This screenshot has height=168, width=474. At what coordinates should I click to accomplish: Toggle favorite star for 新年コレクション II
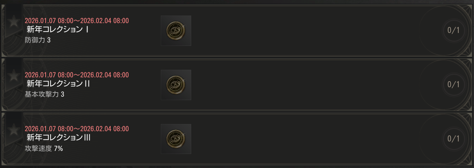pyautogui.click(x=14, y=76)
